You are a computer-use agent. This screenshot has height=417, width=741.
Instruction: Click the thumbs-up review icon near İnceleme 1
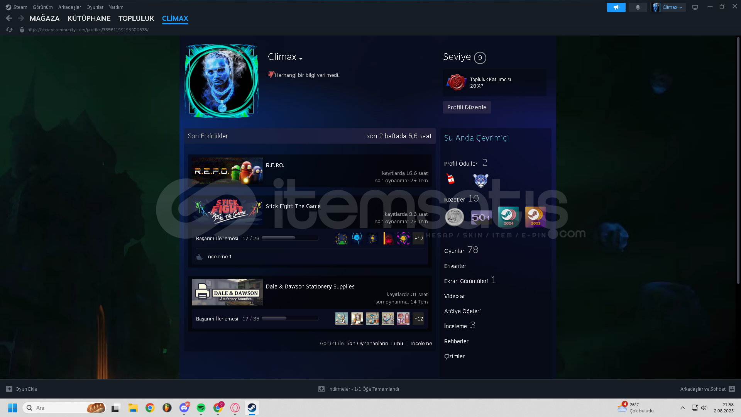tap(199, 257)
